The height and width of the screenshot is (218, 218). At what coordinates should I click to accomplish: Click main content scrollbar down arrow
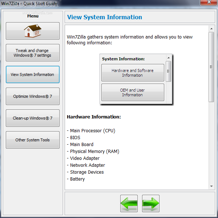211,186
